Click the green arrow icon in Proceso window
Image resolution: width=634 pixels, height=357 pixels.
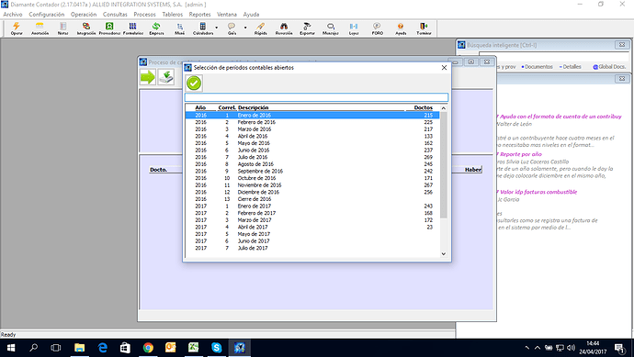[148, 77]
